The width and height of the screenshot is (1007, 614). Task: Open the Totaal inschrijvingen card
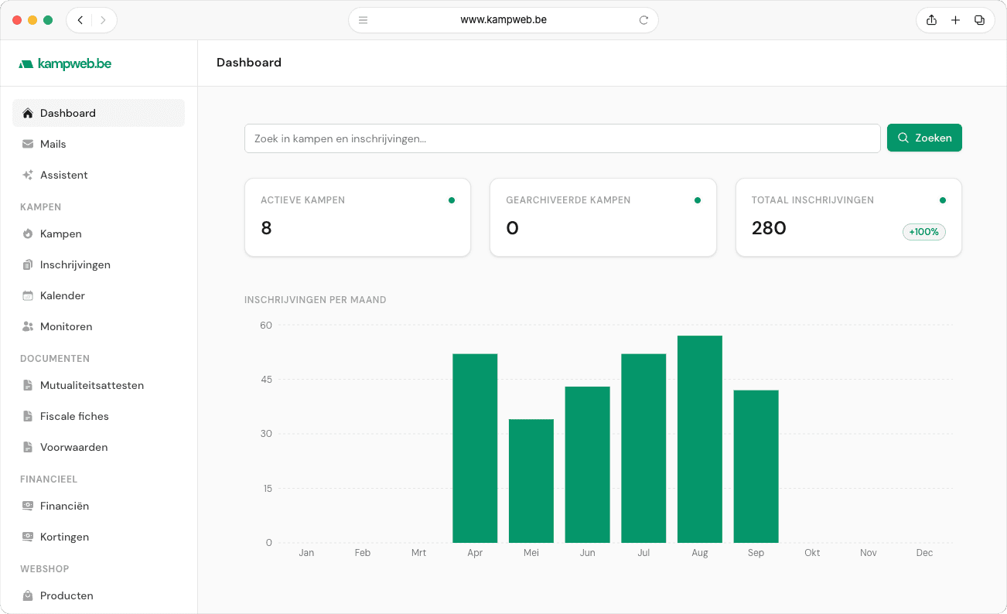point(848,217)
